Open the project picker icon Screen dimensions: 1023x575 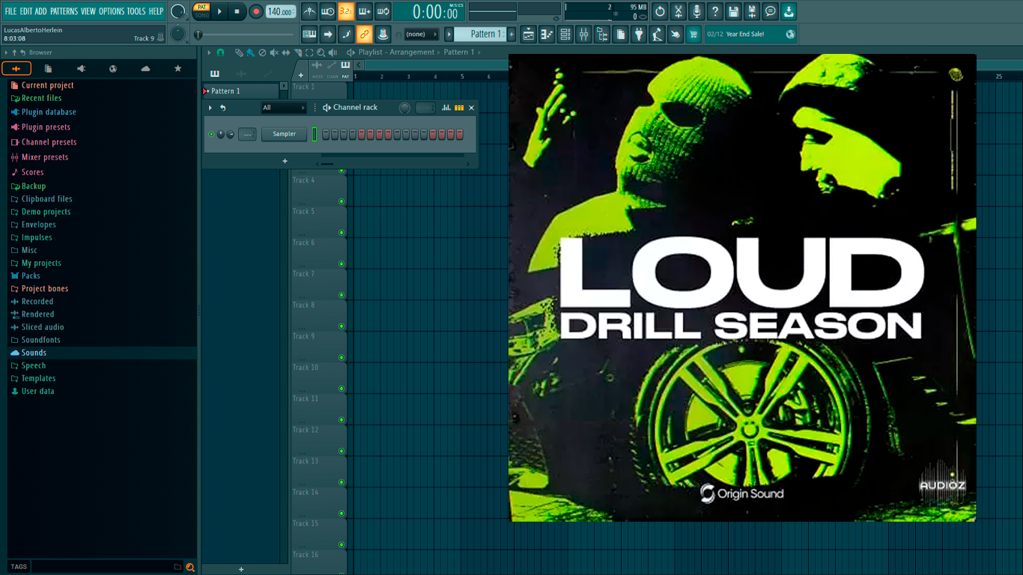click(x=620, y=34)
